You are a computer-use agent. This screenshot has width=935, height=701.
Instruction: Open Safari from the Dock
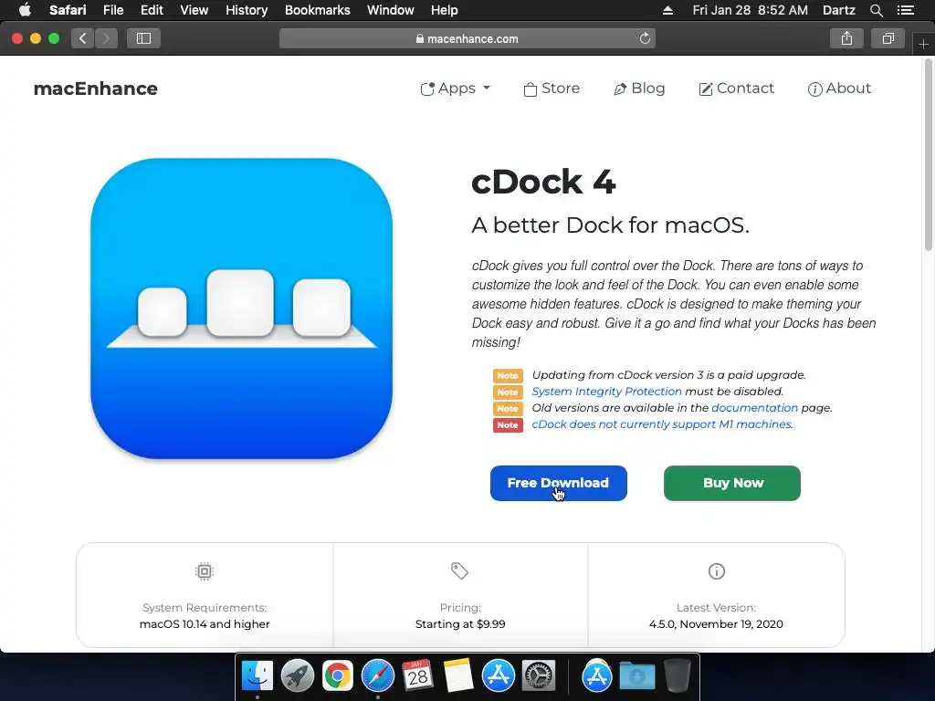pos(377,675)
